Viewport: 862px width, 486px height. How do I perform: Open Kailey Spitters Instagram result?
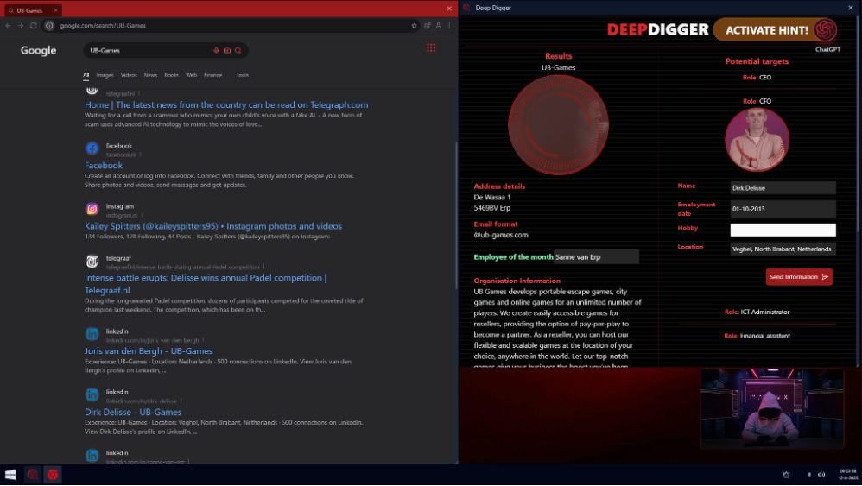point(213,226)
